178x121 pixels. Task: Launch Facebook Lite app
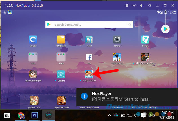89,57
